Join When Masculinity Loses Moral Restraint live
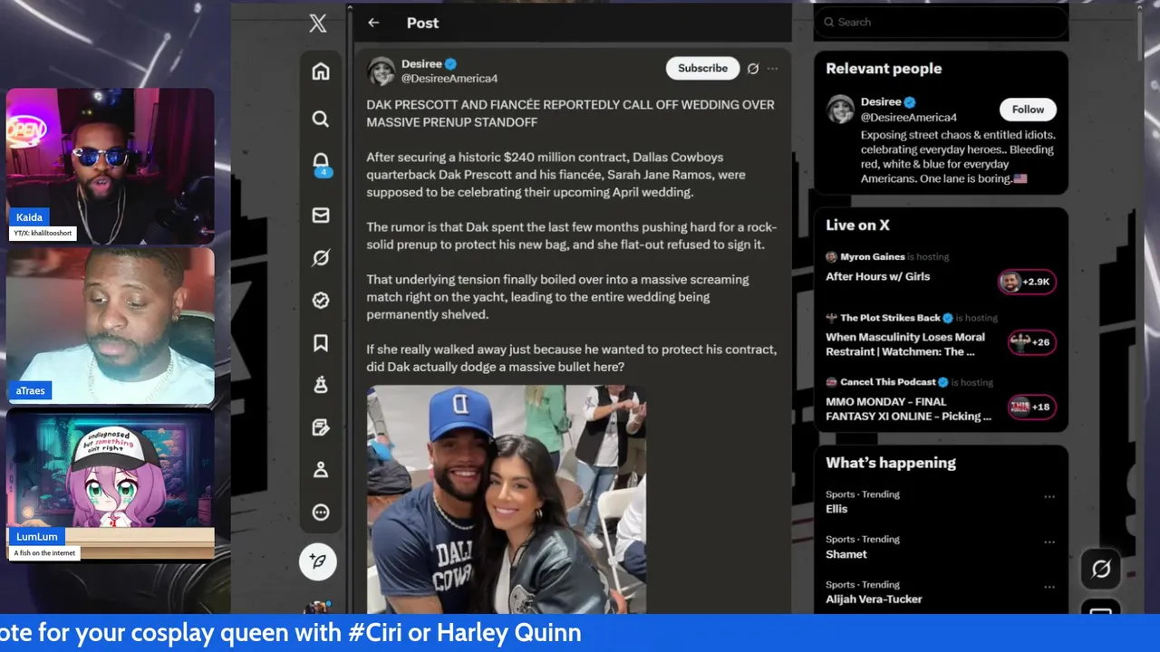1160x652 pixels. [905, 344]
